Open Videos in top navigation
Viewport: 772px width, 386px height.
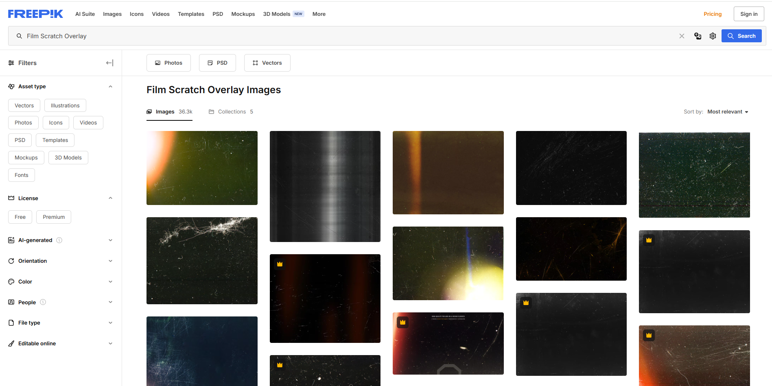pyautogui.click(x=161, y=14)
